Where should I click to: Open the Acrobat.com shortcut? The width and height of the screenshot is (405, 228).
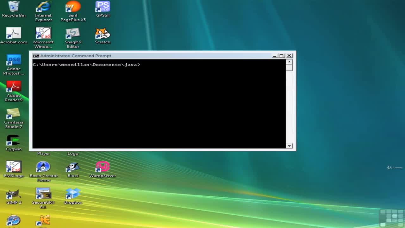tap(14, 36)
